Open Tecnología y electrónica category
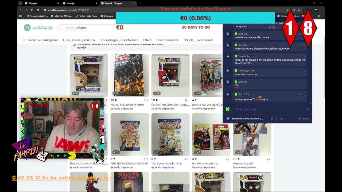Viewport: 342px width, 192px height. [x=119, y=40]
